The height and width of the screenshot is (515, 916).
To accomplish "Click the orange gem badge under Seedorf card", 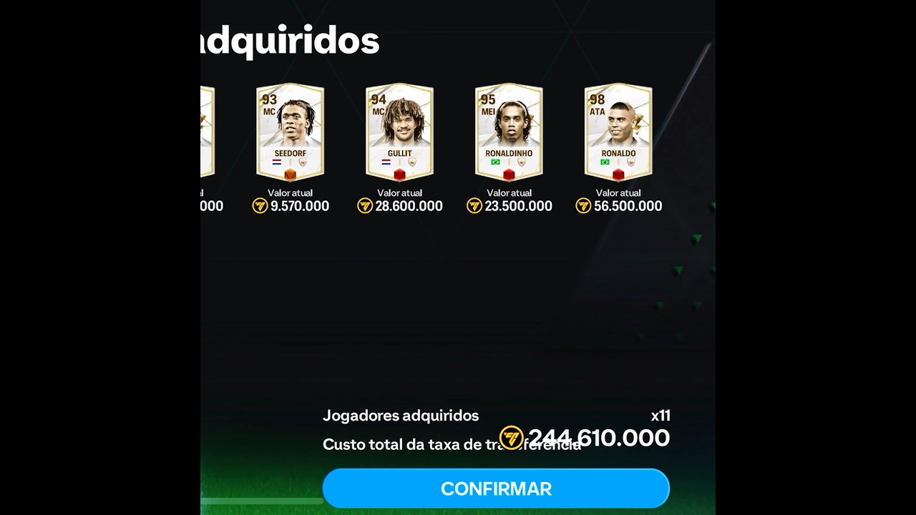I will coord(290,175).
